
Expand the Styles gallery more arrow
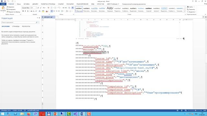pos(185,12)
